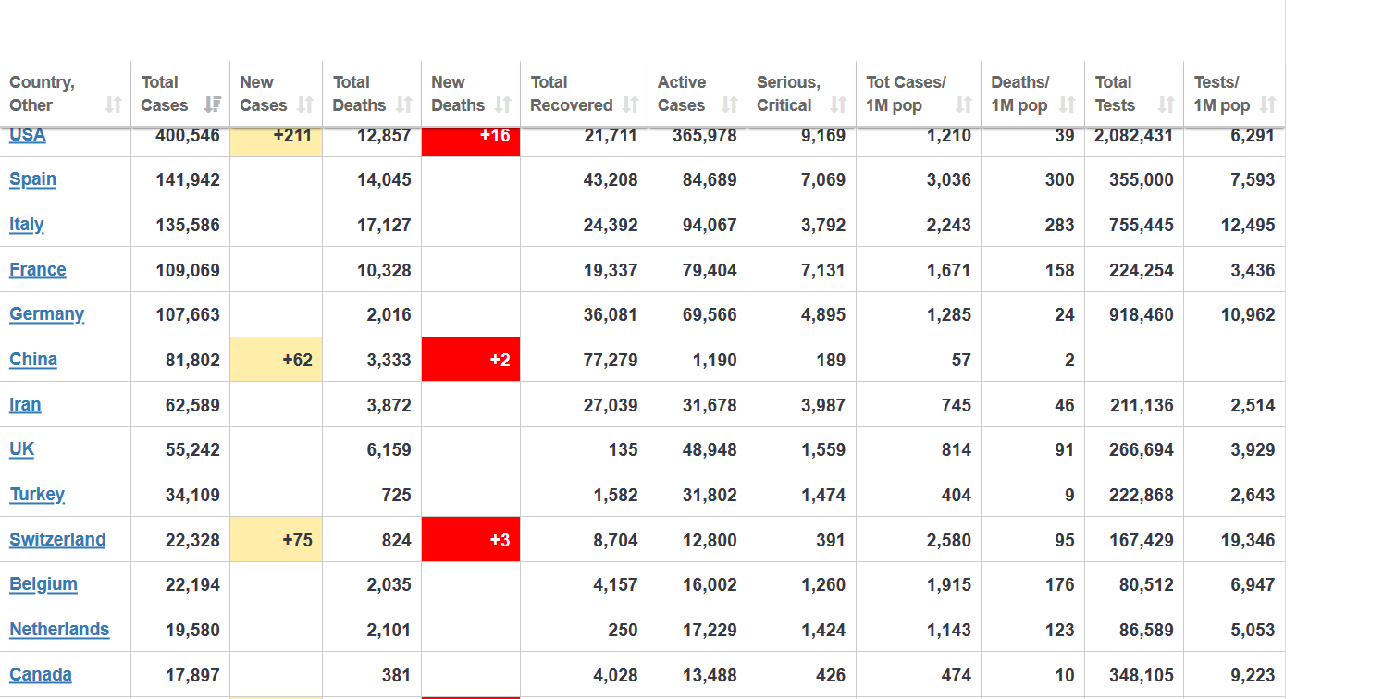Sort by Tests/1M pop icon
The image size is (1383, 699).
1268,105
